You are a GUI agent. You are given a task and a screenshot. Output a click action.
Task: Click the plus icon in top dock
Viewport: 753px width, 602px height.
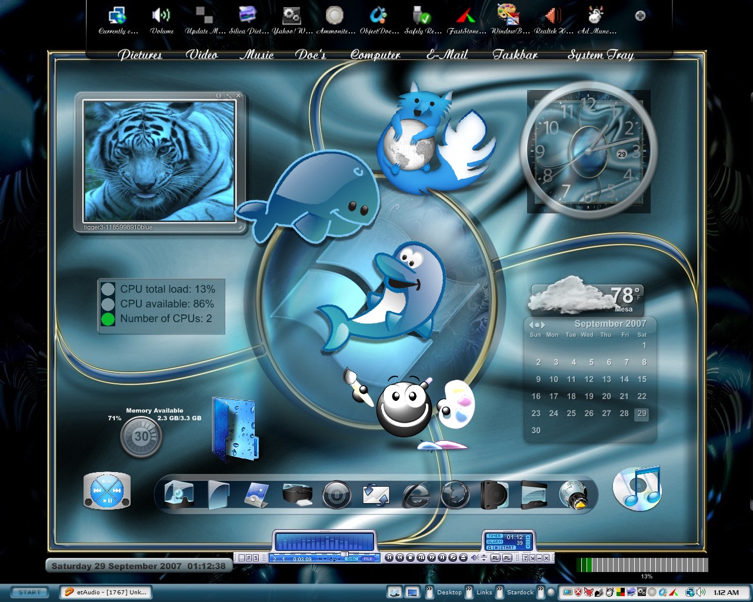point(640,16)
